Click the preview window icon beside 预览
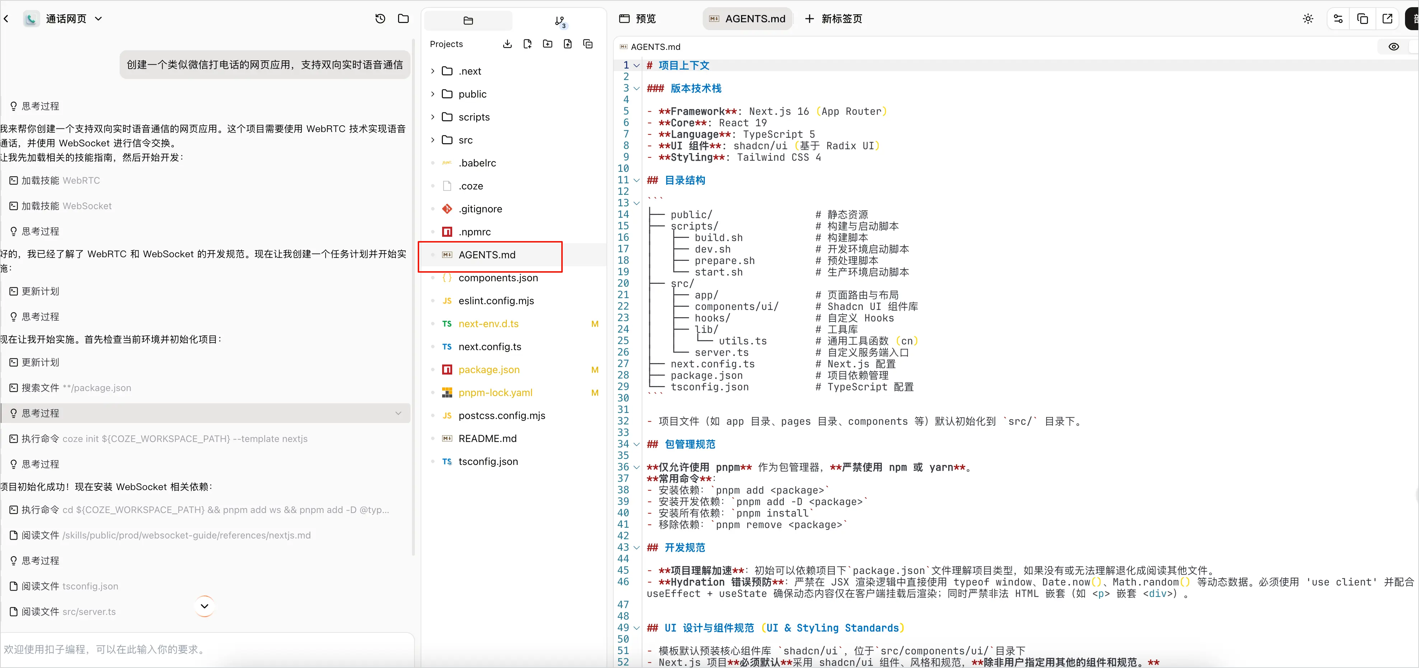 click(624, 19)
